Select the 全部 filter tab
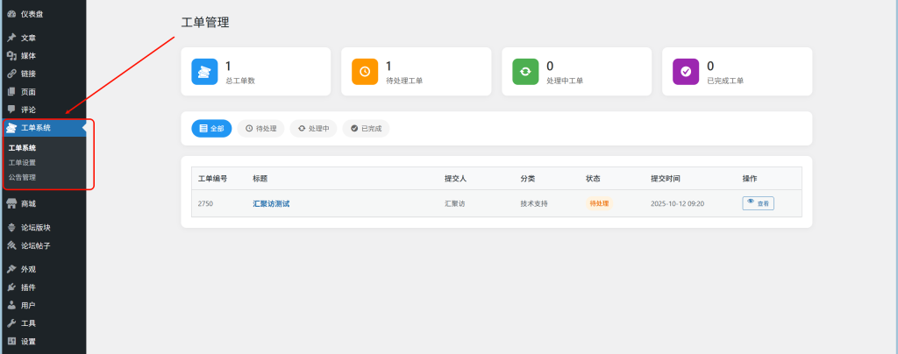Image resolution: width=898 pixels, height=354 pixels. coord(211,129)
